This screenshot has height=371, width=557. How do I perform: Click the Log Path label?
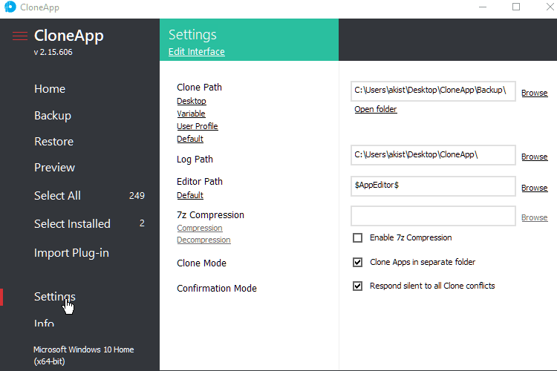195,160
